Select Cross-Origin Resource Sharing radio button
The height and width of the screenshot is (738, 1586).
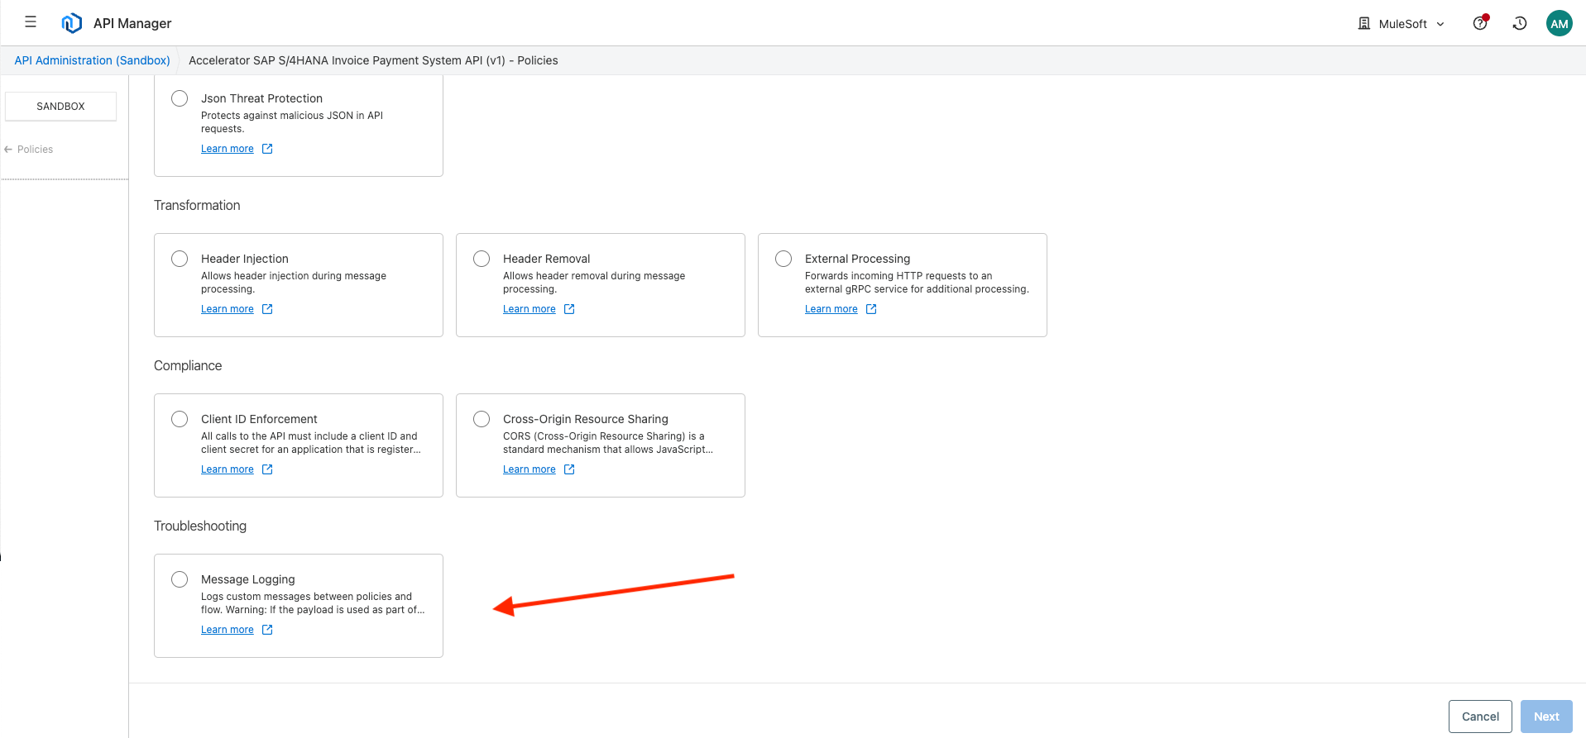coord(482,419)
